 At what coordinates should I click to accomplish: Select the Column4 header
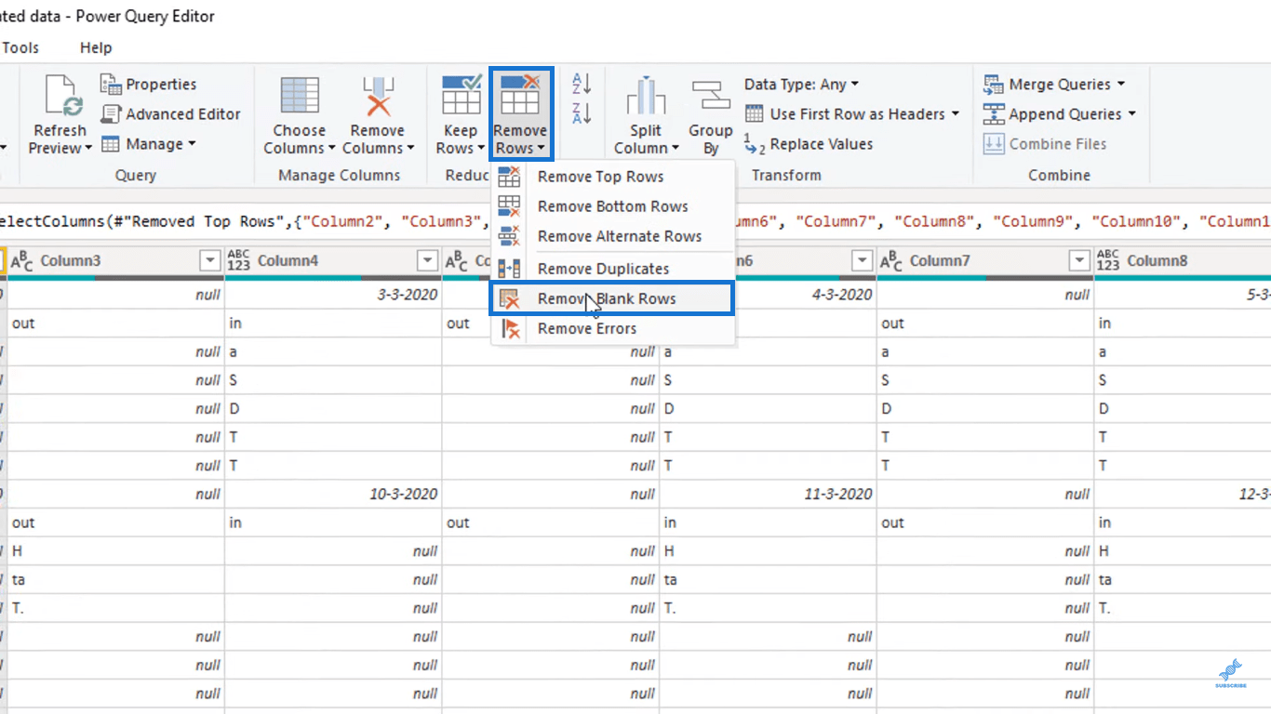[x=333, y=261]
